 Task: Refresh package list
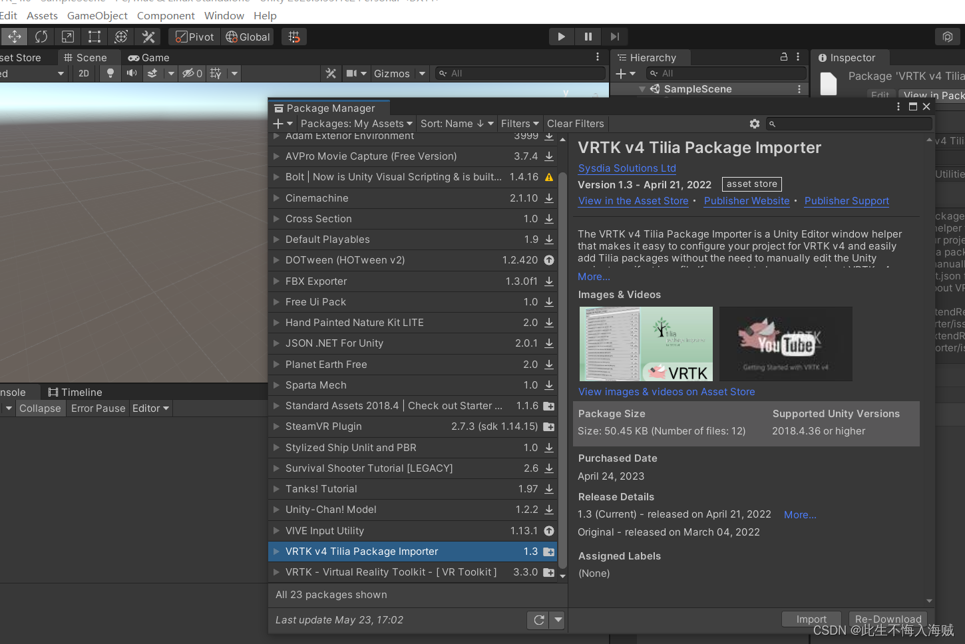point(539,620)
